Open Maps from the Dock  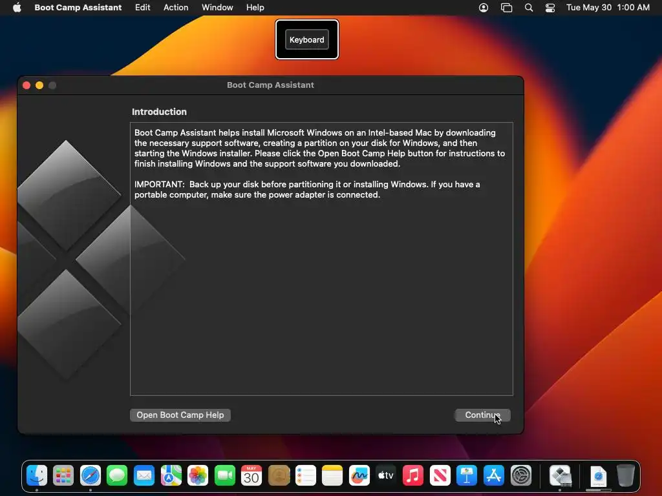tap(171, 476)
